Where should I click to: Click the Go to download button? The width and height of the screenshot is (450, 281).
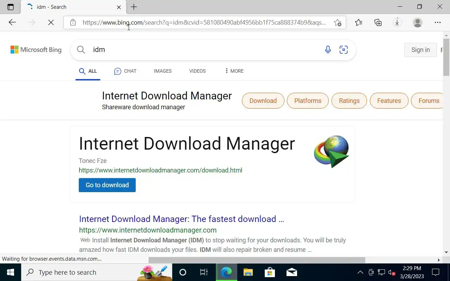(107, 185)
